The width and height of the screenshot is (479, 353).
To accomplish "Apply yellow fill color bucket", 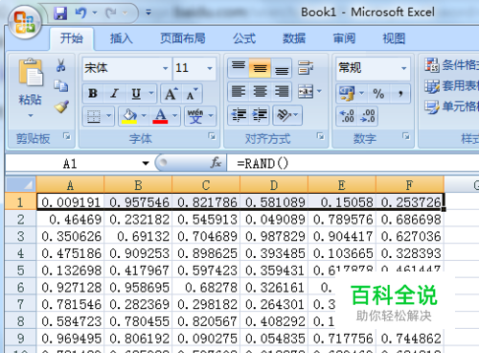I will tap(129, 116).
